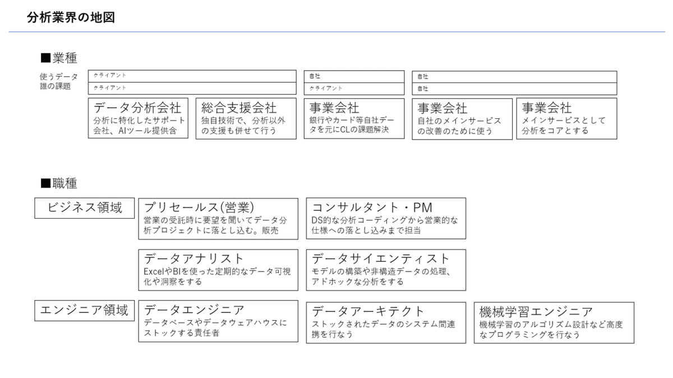673x378 pixels.
Task: Click the 総合支援会社 box
Action: (246, 118)
